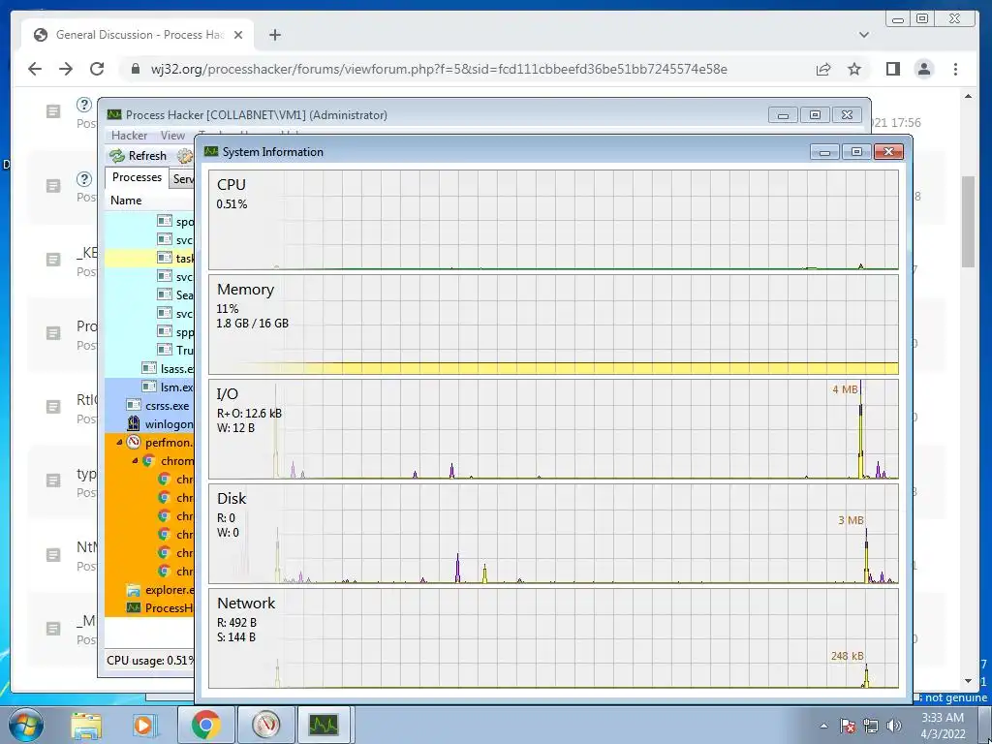Switch to Chrome from the taskbar
Screen dimensions: 992x744
pyautogui.click(x=205, y=725)
